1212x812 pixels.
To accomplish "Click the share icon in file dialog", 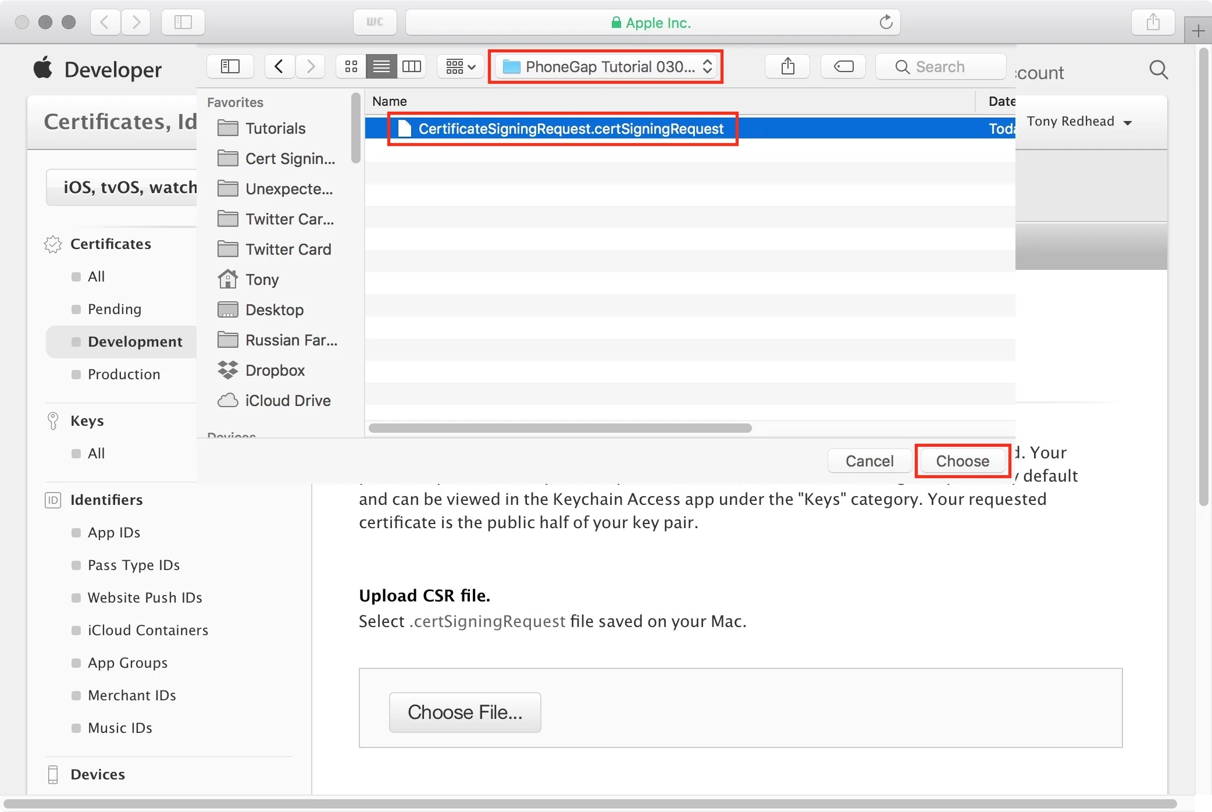I will click(x=787, y=66).
